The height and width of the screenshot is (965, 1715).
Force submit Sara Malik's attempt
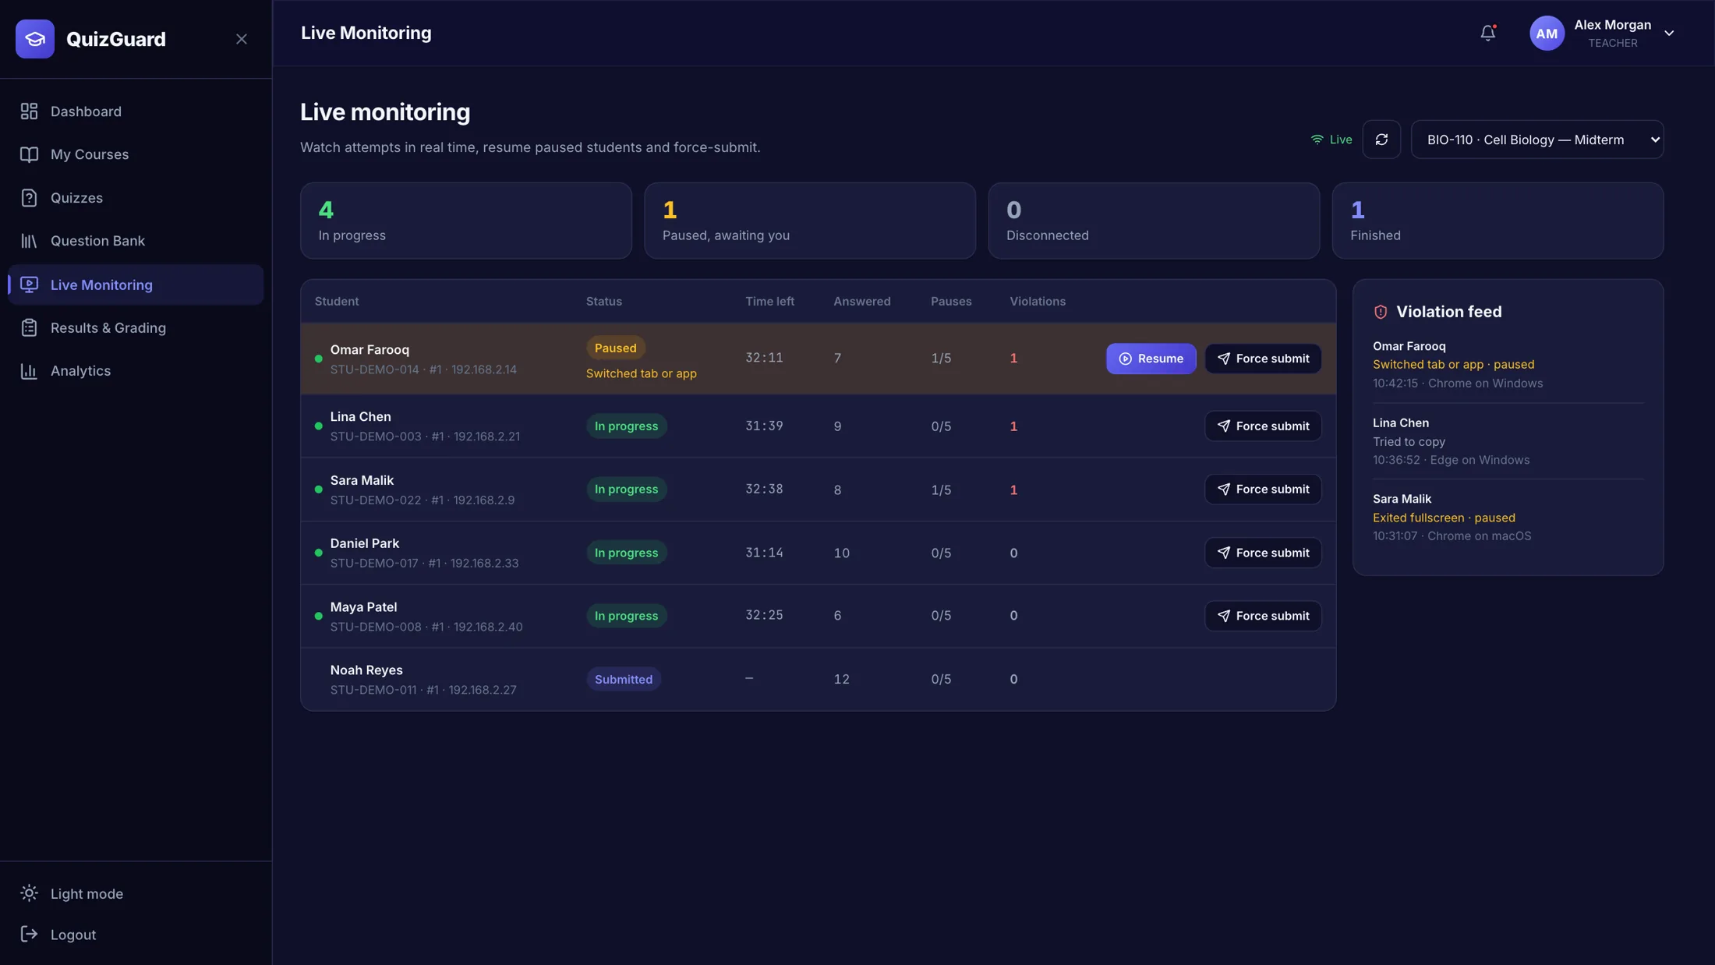(1263, 490)
